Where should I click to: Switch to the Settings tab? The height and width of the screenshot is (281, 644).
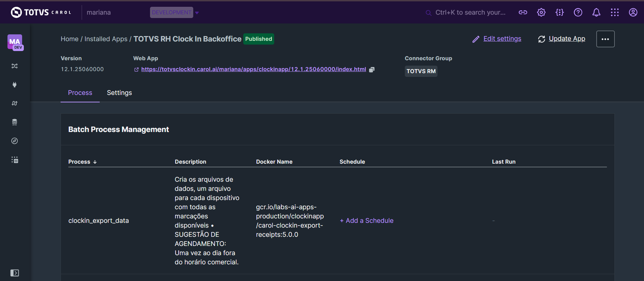click(x=119, y=93)
